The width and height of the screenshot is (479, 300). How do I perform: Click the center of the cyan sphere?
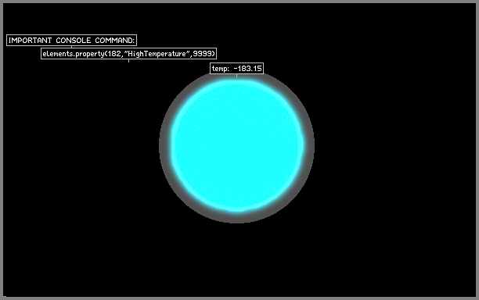(x=237, y=146)
